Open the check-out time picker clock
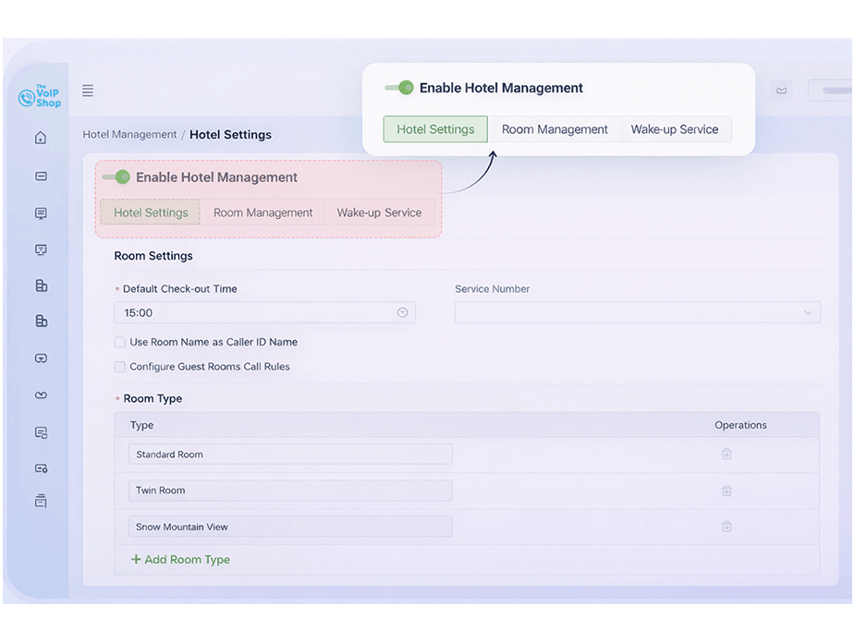The height and width of the screenshot is (642, 855). pos(402,312)
